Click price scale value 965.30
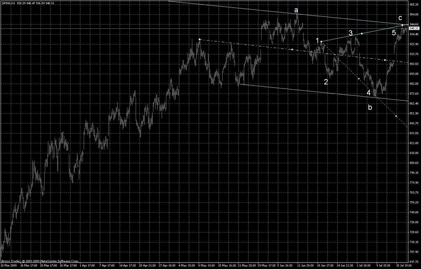Image resolution: width=421 pixels, height=269 pixels. (414, 5)
